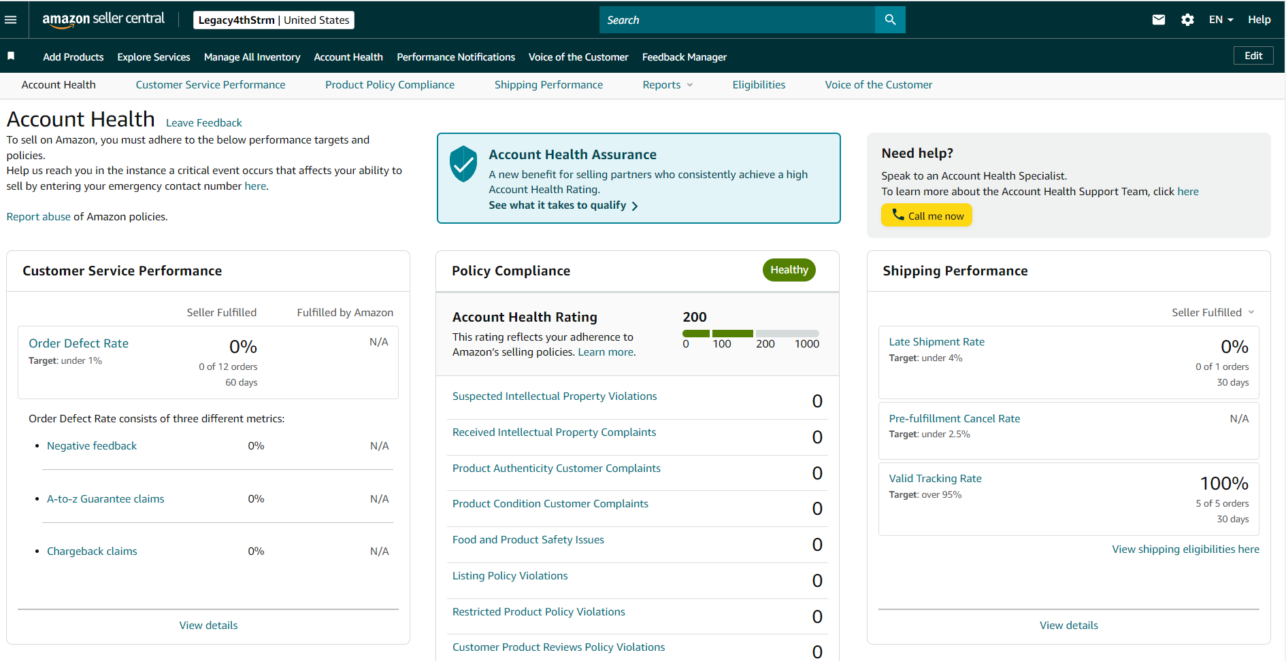Image resolution: width=1286 pixels, height=661 pixels.
Task: Open Received Intellectual Property Complaints
Action: click(554, 433)
